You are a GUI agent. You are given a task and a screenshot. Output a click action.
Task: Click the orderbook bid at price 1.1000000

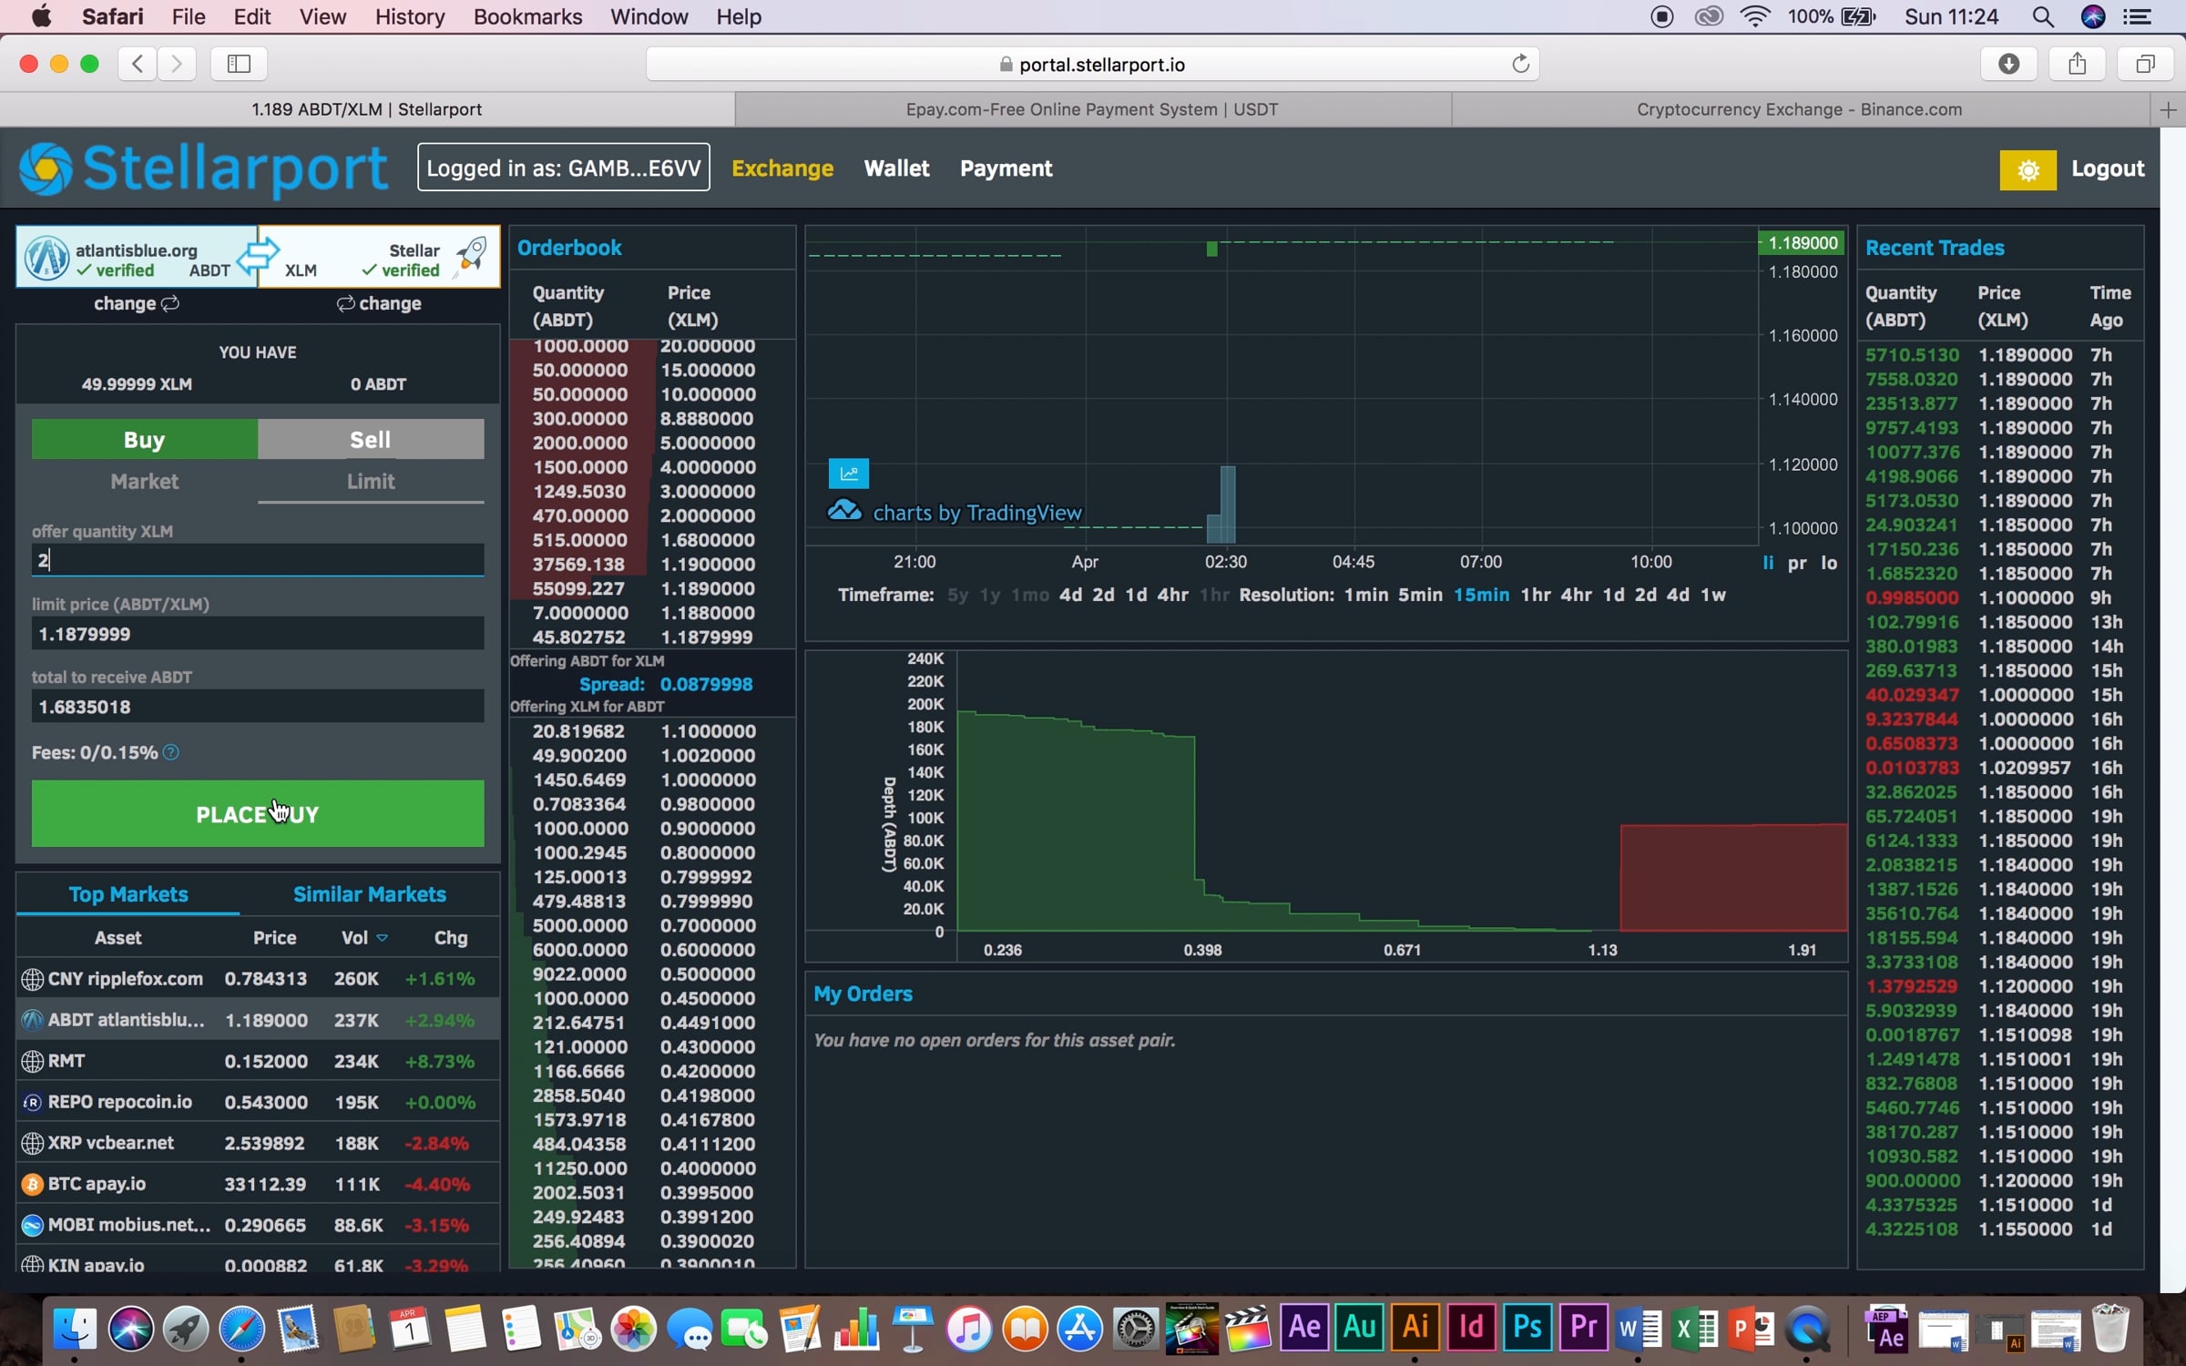(651, 731)
